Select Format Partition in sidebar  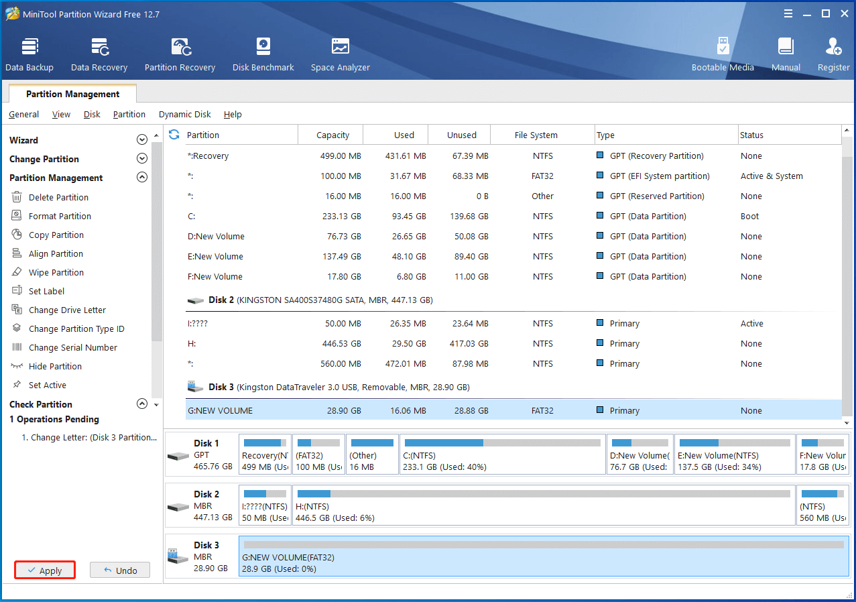60,217
